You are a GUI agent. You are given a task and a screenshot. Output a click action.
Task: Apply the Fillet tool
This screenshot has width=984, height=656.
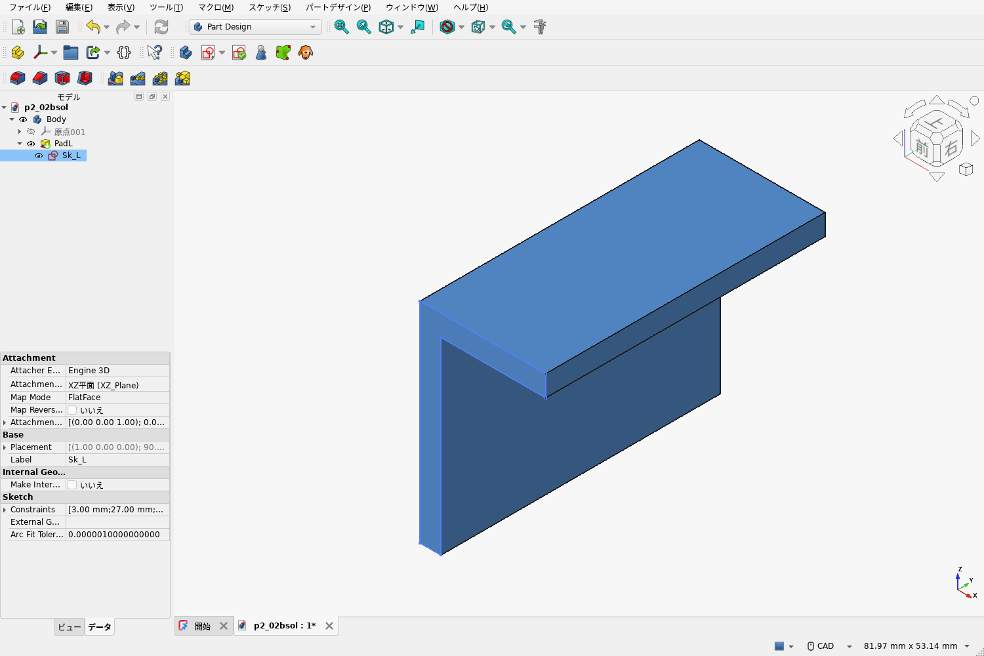point(18,78)
